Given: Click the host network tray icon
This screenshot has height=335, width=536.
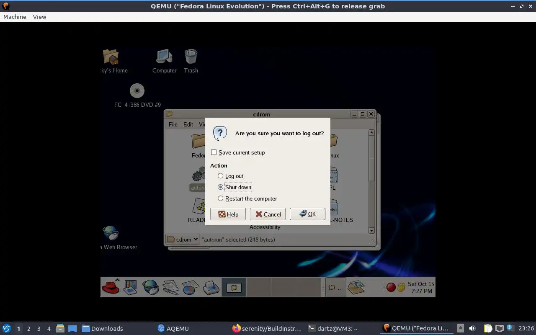Looking at the screenshot, I should click(499, 328).
